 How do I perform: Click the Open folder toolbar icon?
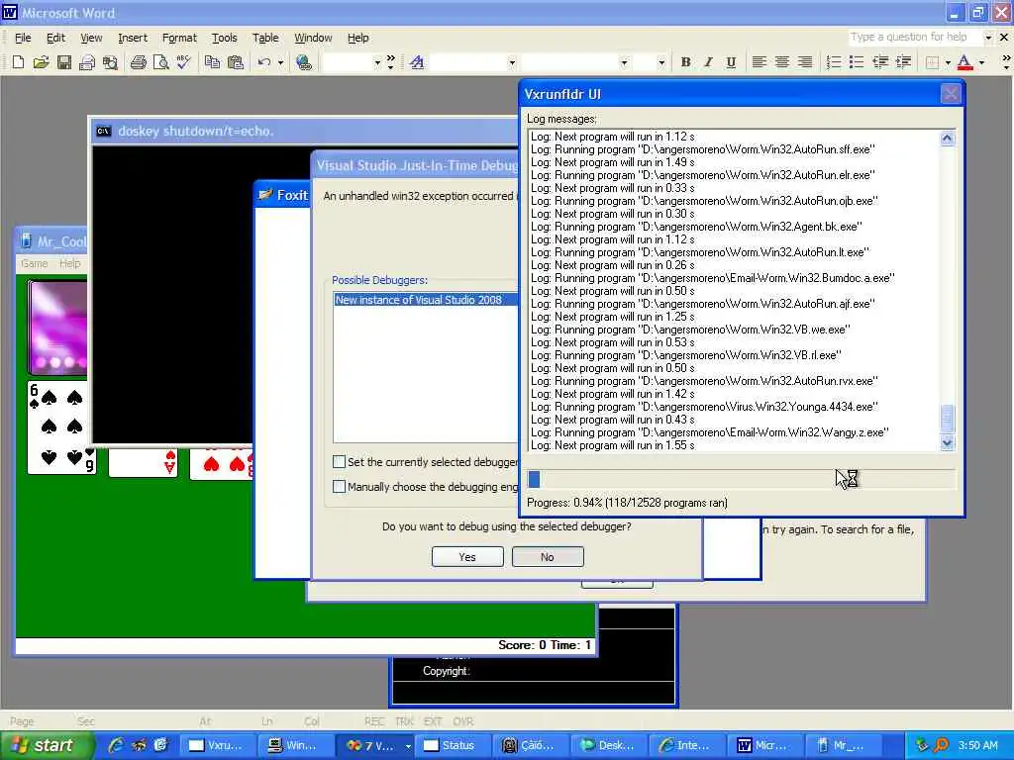[x=41, y=62]
